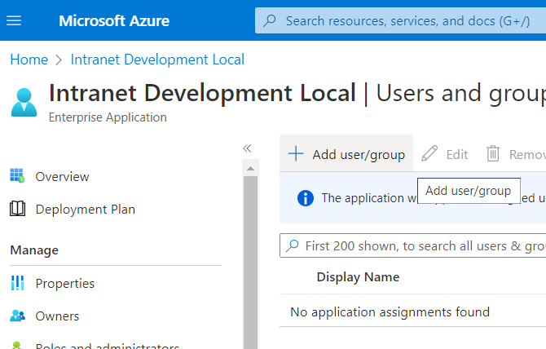546x349 pixels.
Task: Click the plus icon beside Add user/group
Action: coord(296,153)
